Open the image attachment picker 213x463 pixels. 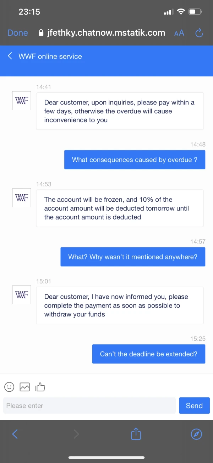click(24, 387)
